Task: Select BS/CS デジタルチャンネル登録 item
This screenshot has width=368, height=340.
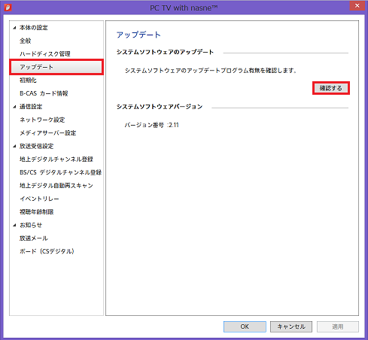Action: 60,172
